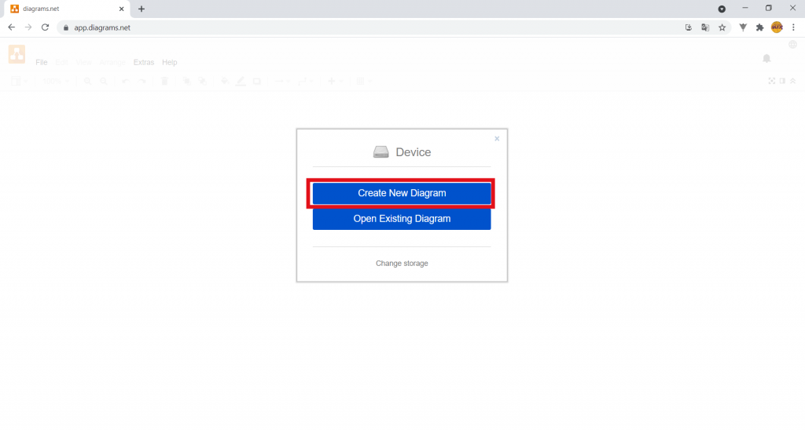Click the Undo arrow icon
Viewport: 805px width, 430px height.
click(x=126, y=81)
